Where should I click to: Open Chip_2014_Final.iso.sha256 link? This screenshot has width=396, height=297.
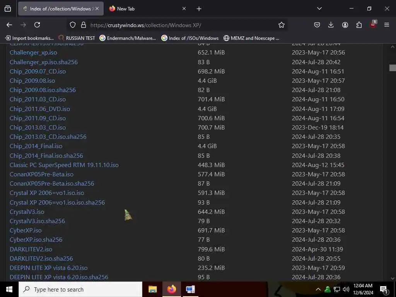[46, 155]
